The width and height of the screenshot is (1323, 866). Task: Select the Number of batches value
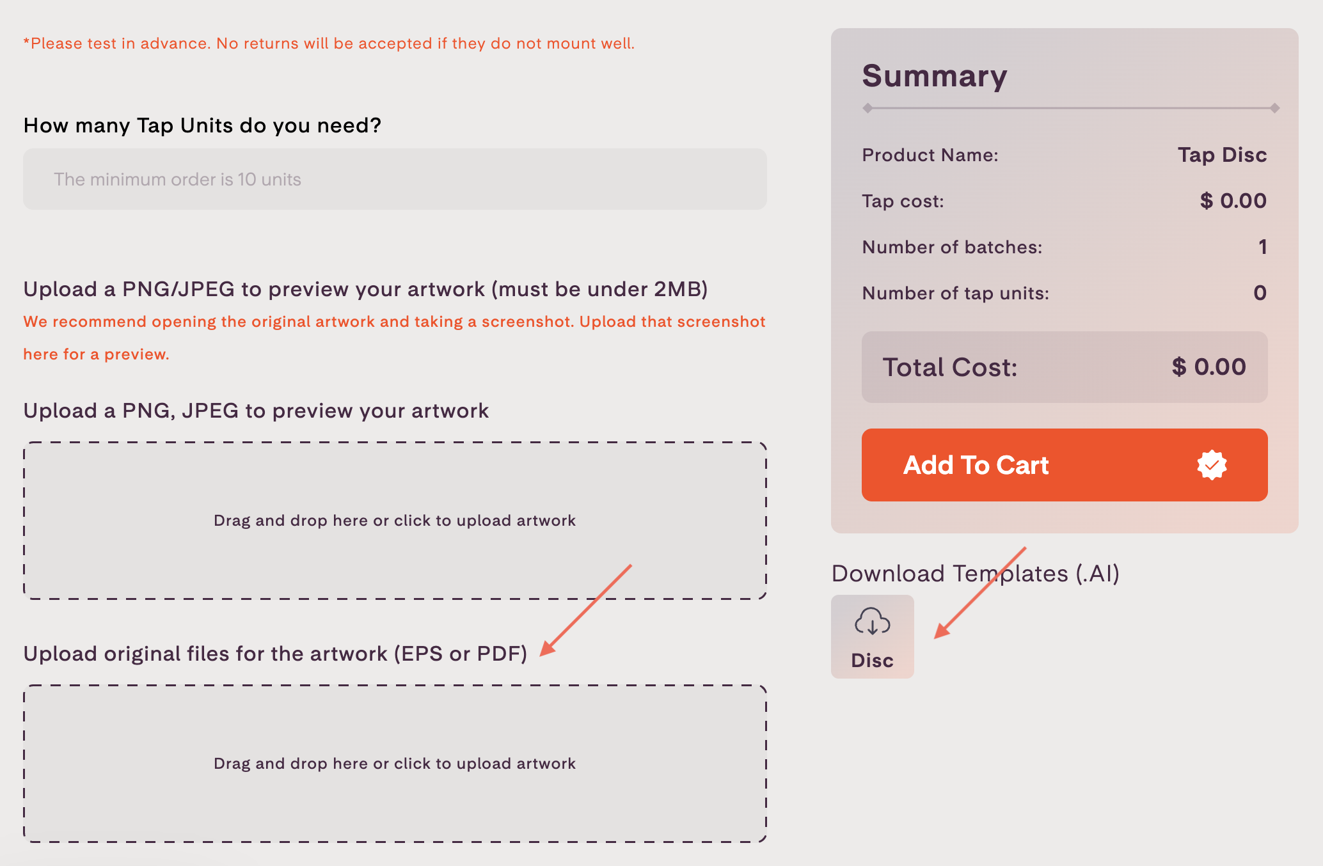pos(1261,247)
